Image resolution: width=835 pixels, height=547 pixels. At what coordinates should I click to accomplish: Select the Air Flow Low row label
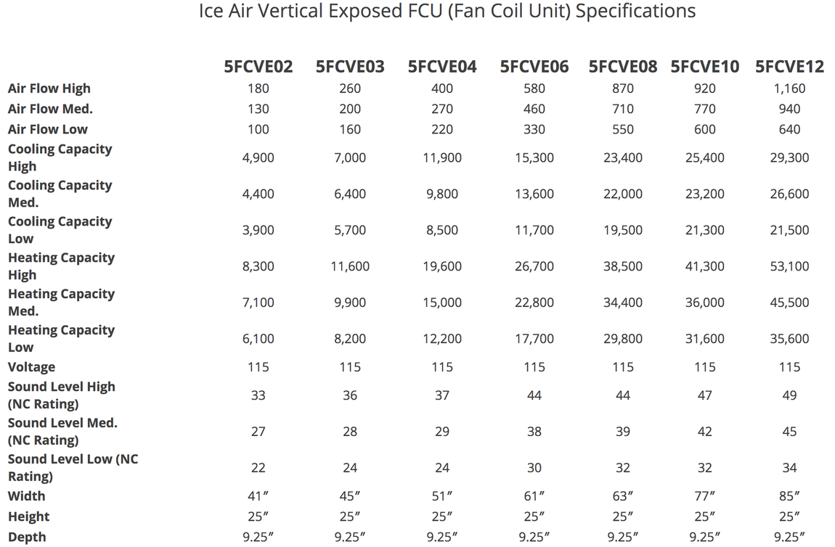click(x=47, y=129)
